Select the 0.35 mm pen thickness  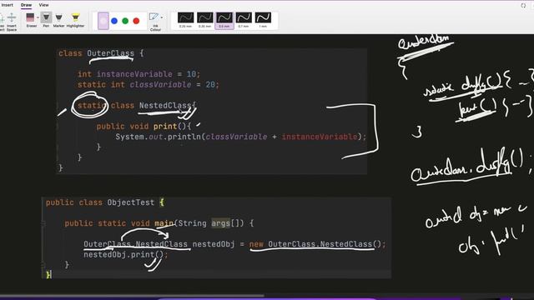pyautogui.click(x=205, y=20)
